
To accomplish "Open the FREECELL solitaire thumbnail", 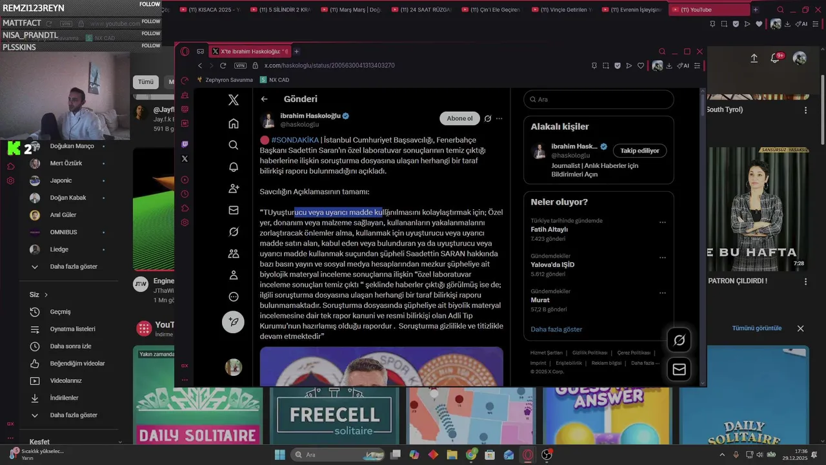I will (334, 415).
